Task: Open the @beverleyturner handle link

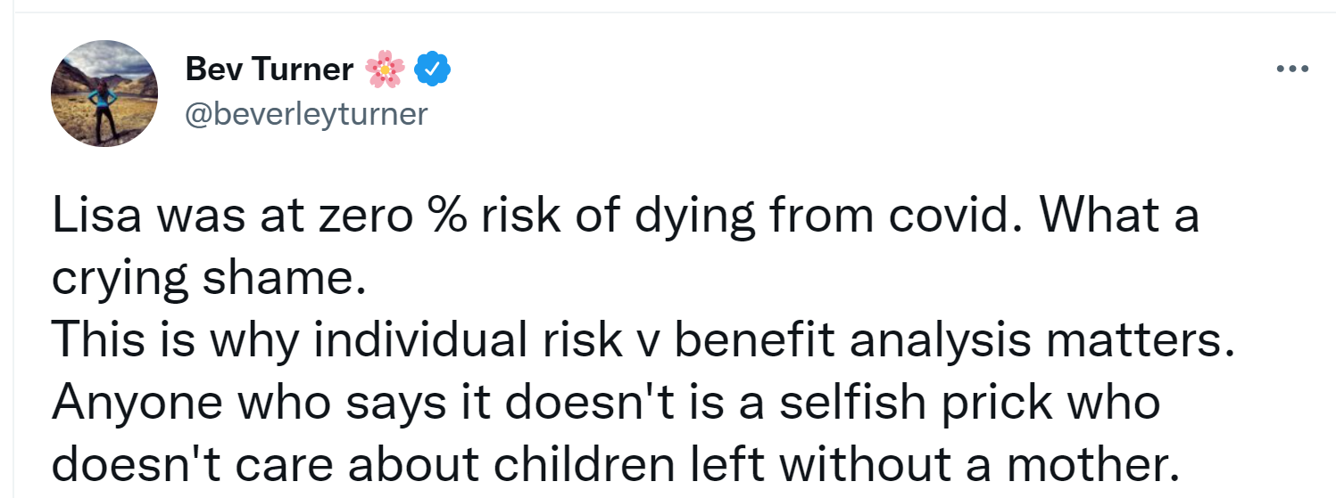Action: click(306, 113)
